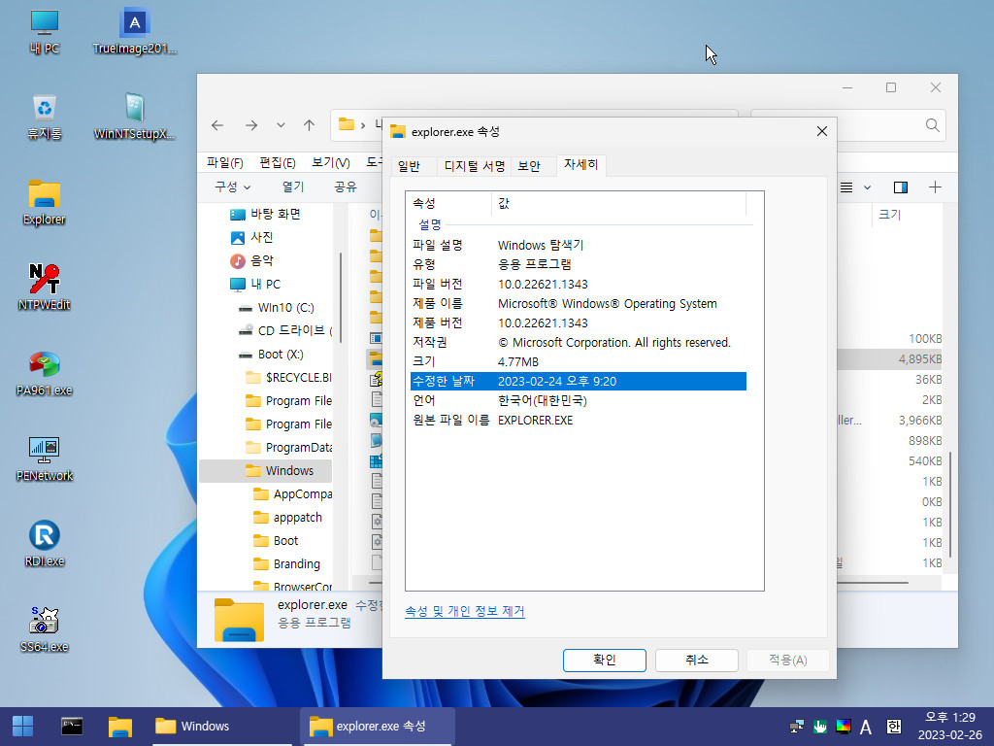Select Branding folder in the tree
This screenshot has width=994, height=746.
tap(286, 564)
